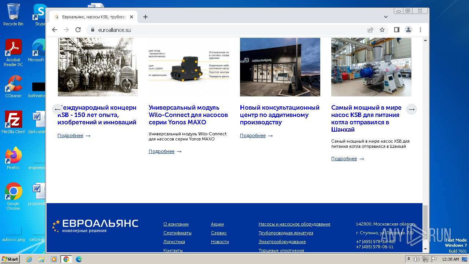This screenshot has height=264, width=469.
Task: Select Acrobat Reader DC desktop icon
Action: tap(13, 53)
